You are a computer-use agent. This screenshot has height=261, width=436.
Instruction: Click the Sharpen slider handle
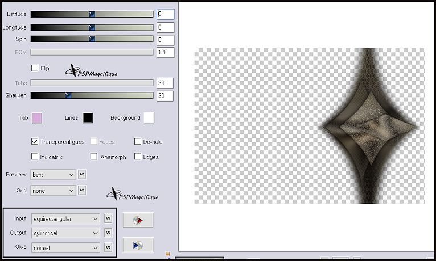click(68, 96)
